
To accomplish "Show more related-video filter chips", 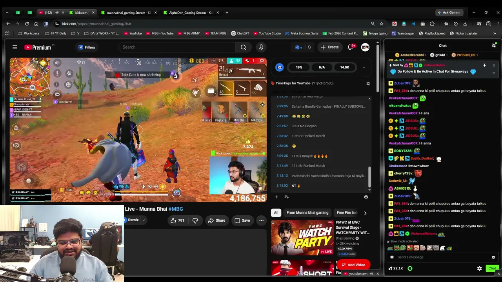I will coord(365,213).
